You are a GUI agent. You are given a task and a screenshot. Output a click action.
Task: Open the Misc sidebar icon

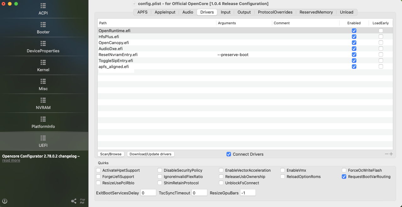(43, 81)
